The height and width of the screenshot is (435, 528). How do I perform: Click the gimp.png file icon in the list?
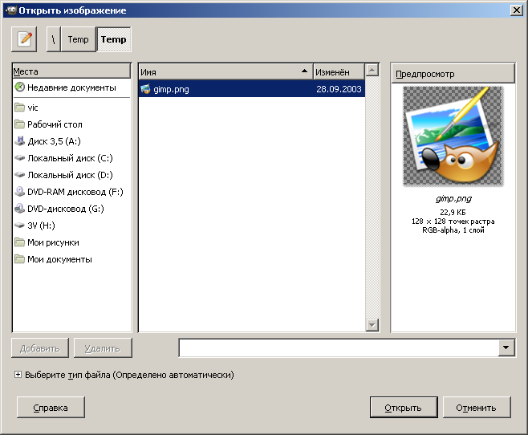coord(146,90)
